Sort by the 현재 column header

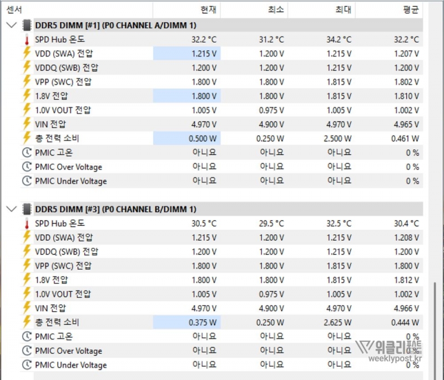pyautogui.click(x=209, y=9)
